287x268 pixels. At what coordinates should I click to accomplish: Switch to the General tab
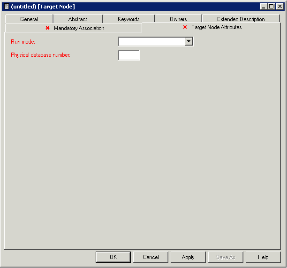click(x=29, y=19)
